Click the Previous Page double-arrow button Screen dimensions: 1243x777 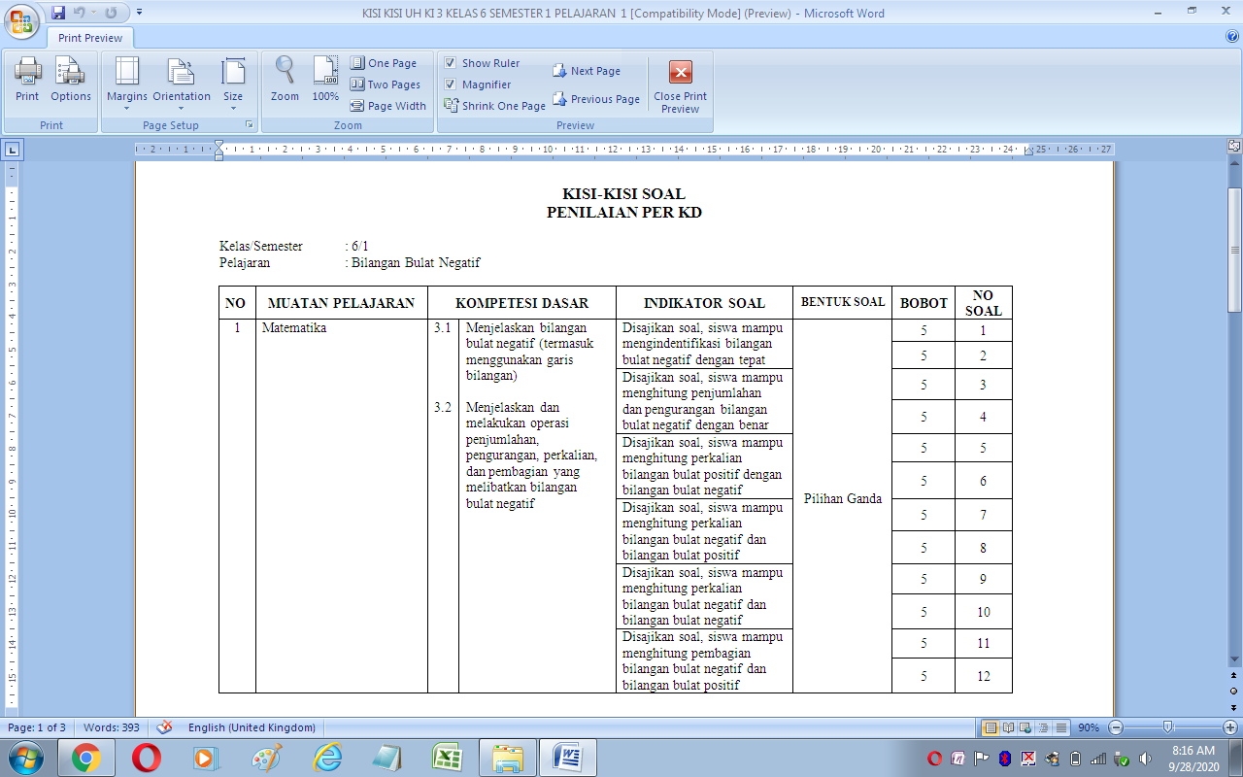[1234, 674]
